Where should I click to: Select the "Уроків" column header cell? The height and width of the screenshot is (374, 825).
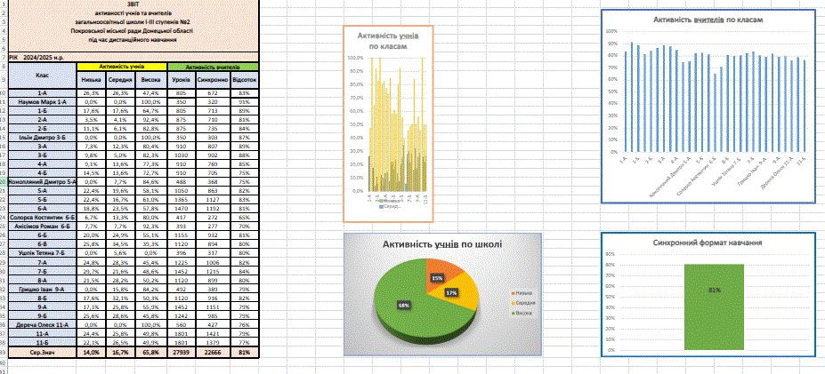click(182, 79)
